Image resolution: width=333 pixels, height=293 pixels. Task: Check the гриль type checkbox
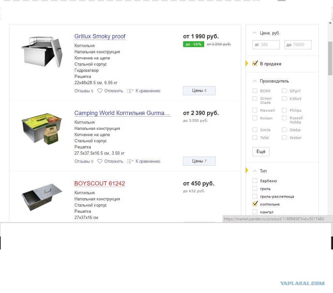point(255,188)
